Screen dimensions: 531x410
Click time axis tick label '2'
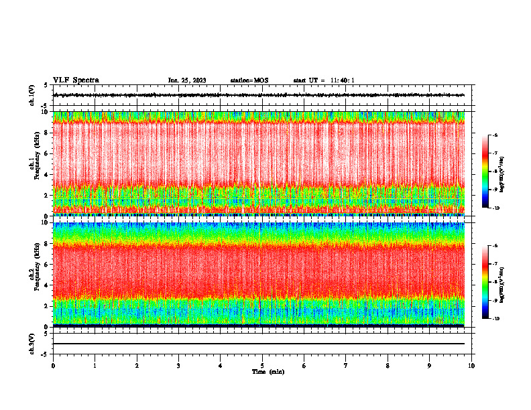tap(137, 366)
